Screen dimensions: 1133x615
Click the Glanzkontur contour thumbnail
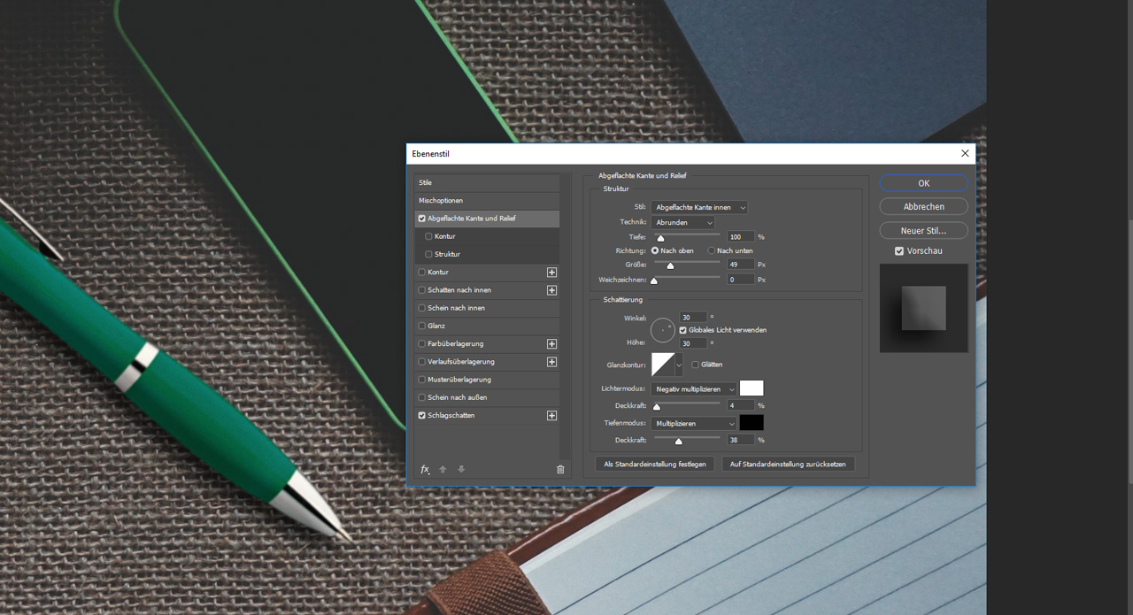[x=663, y=365]
